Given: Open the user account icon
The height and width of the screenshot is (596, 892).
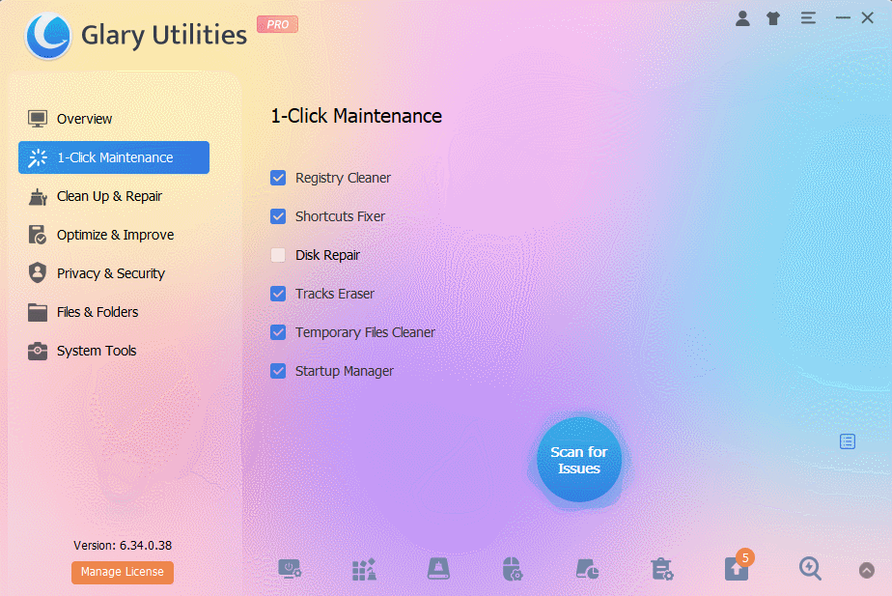Looking at the screenshot, I should 741,18.
